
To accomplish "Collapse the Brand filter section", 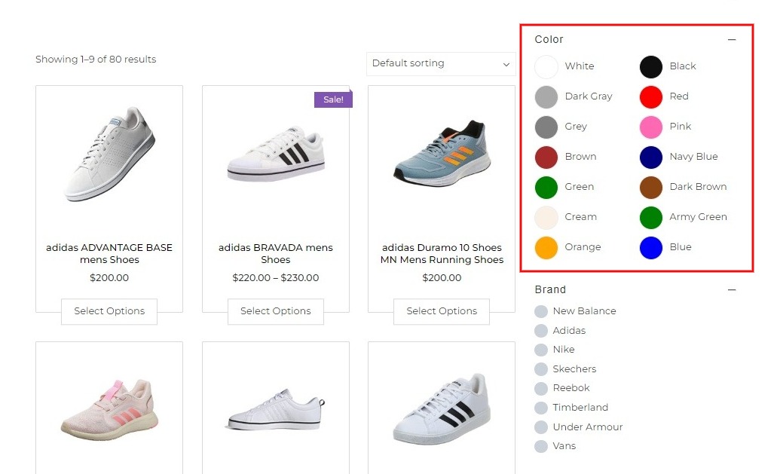I will 732,289.
